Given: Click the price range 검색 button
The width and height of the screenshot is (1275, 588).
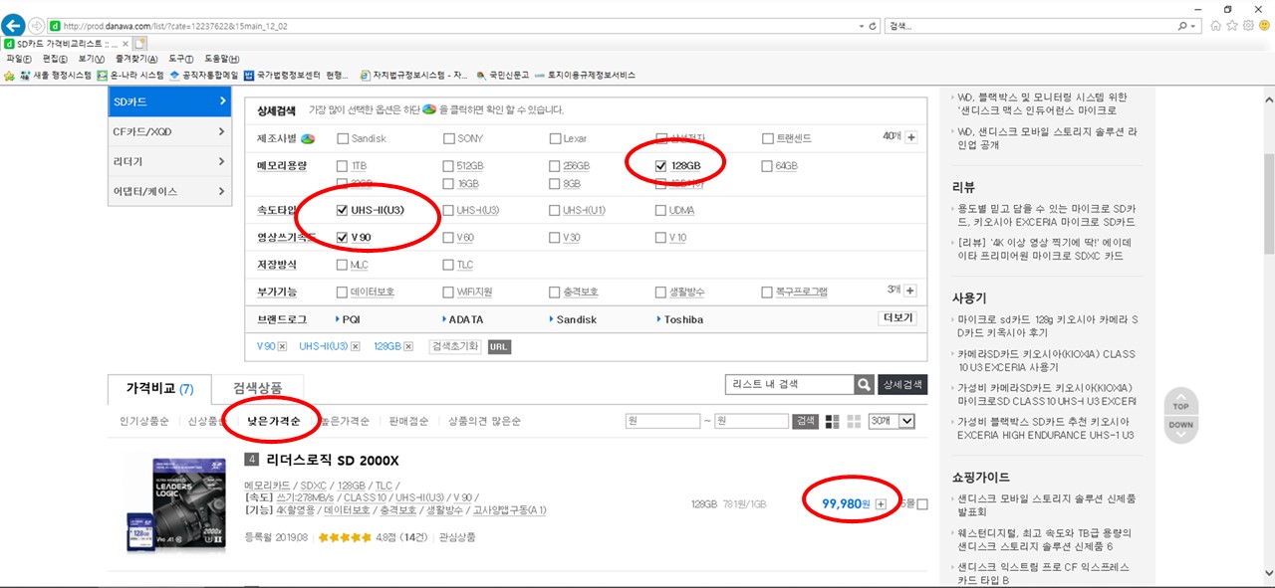Looking at the screenshot, I should 805,421.
